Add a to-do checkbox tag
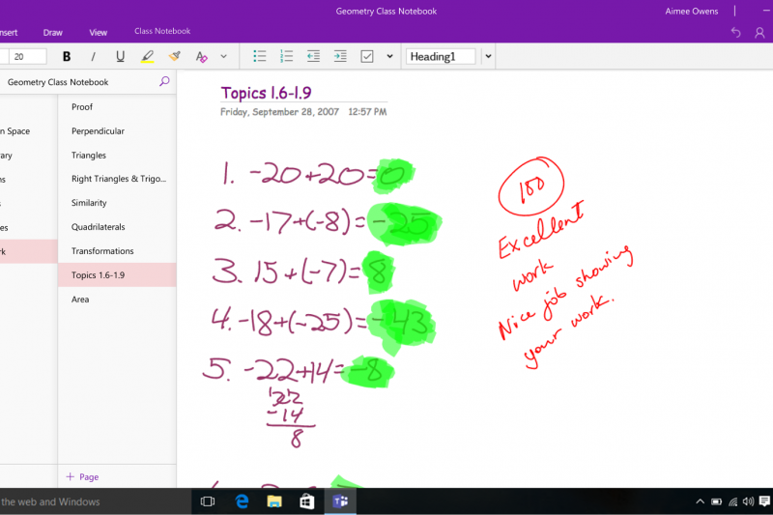 (367, 56)
